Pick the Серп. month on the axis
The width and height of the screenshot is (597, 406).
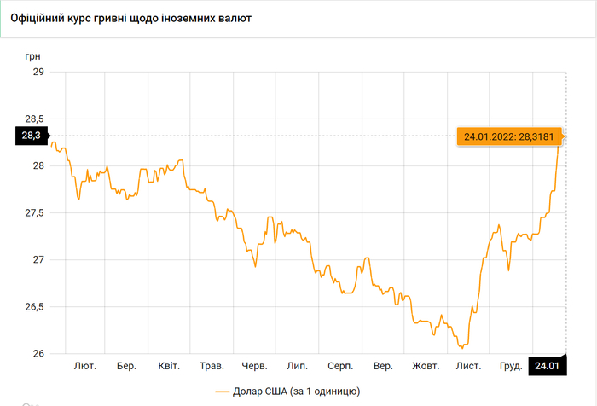[x=341, y=366]
